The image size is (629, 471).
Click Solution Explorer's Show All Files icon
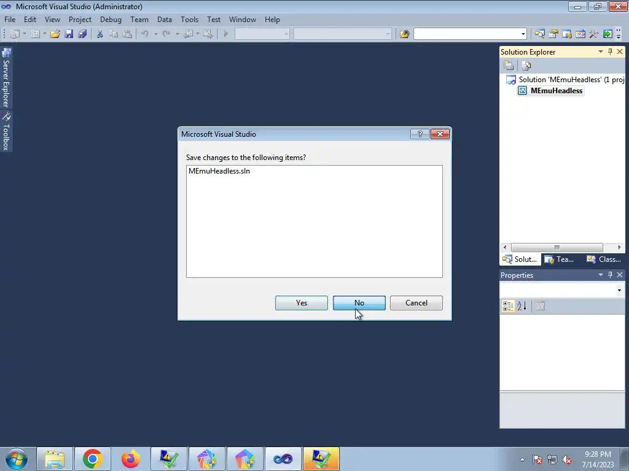(x=526, y=66)
